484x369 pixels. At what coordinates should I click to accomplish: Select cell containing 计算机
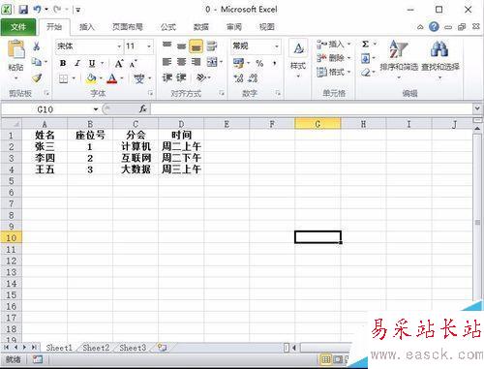tap(136, 146)
